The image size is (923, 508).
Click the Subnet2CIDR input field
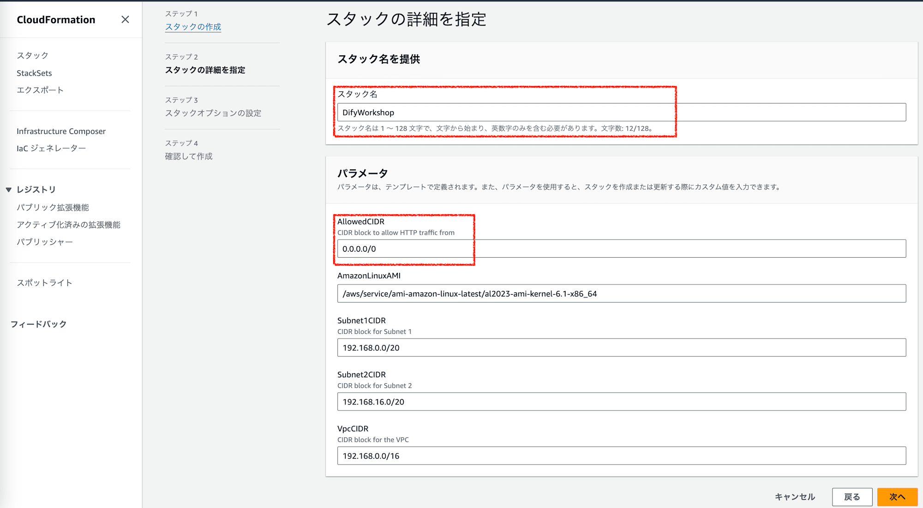[x=621, y=401]
